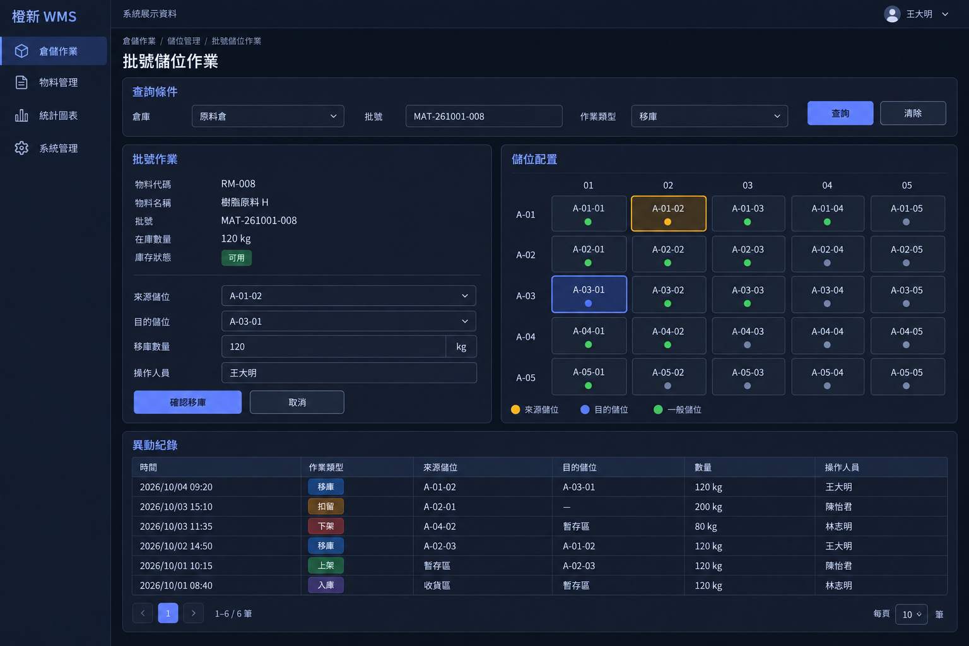Viewport: 969px width, 646px height.
Task: Open 系統管理 in the sidebar
Action: pyautogui.click(x=54, y=148)
